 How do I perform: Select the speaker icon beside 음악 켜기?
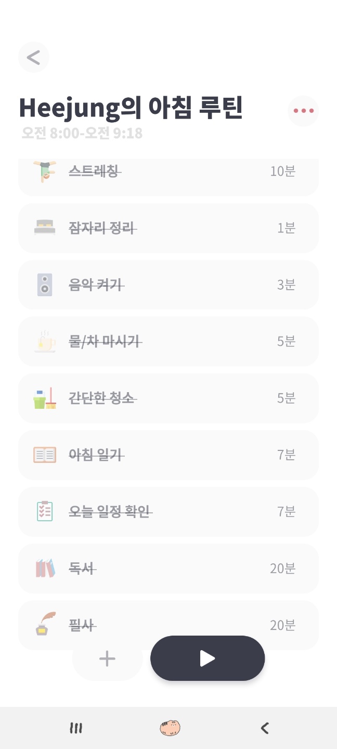click(x=45, y=285)
